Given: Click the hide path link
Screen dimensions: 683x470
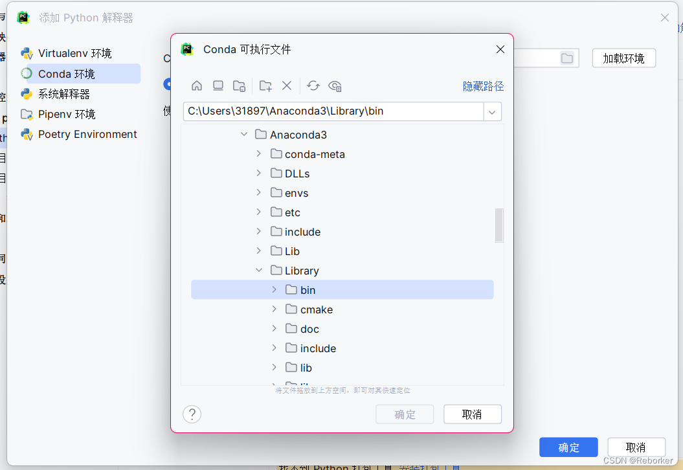Looking at the screenshot, I should 483,86.
